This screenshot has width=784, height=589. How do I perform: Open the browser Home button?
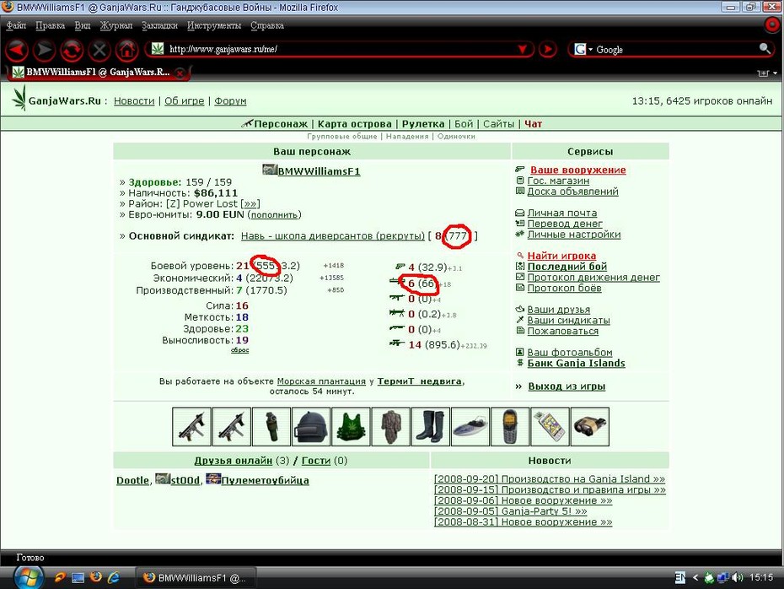[x=126, y=50]
